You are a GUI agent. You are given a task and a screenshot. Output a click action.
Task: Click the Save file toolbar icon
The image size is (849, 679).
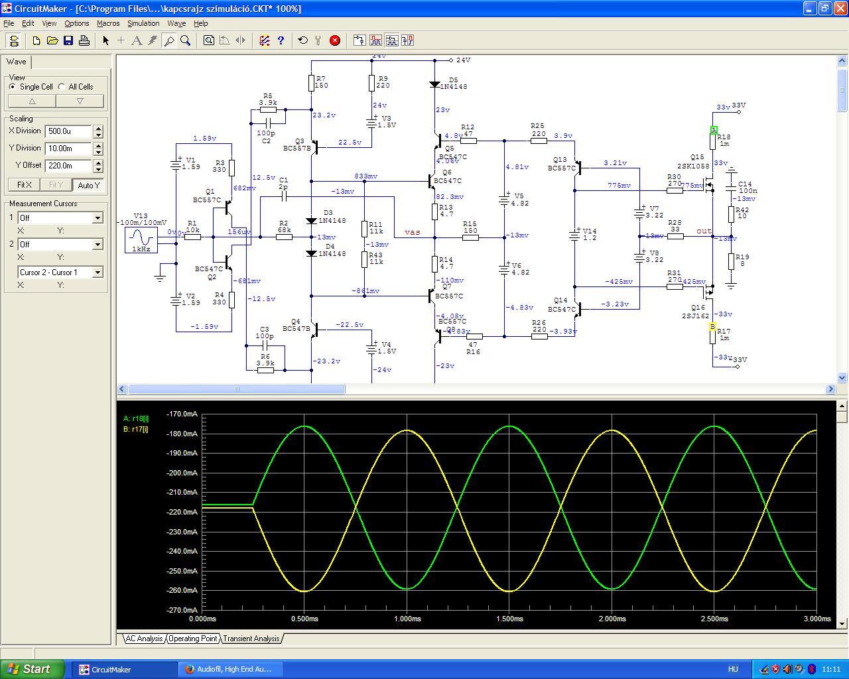coord(68,40)
